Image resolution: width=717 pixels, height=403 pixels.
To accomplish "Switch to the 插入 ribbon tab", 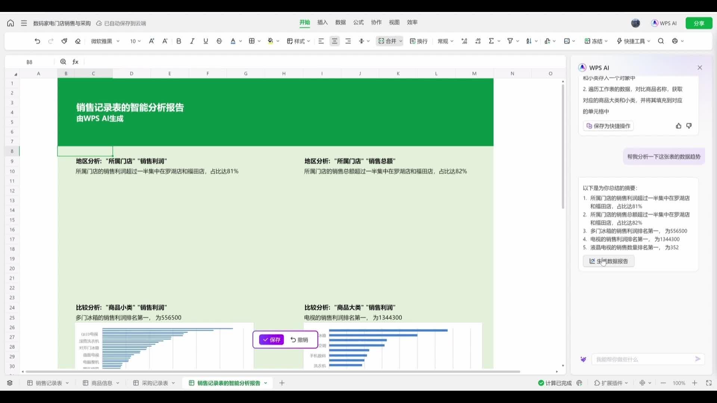I will click(x=322, y=22).
